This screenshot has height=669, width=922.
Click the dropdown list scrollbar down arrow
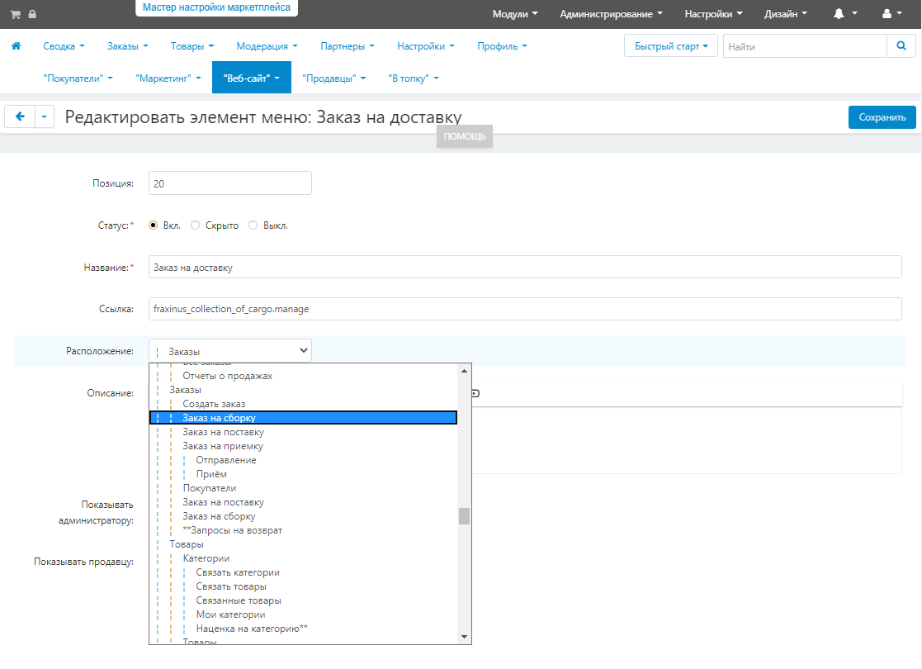coord(465,637)
